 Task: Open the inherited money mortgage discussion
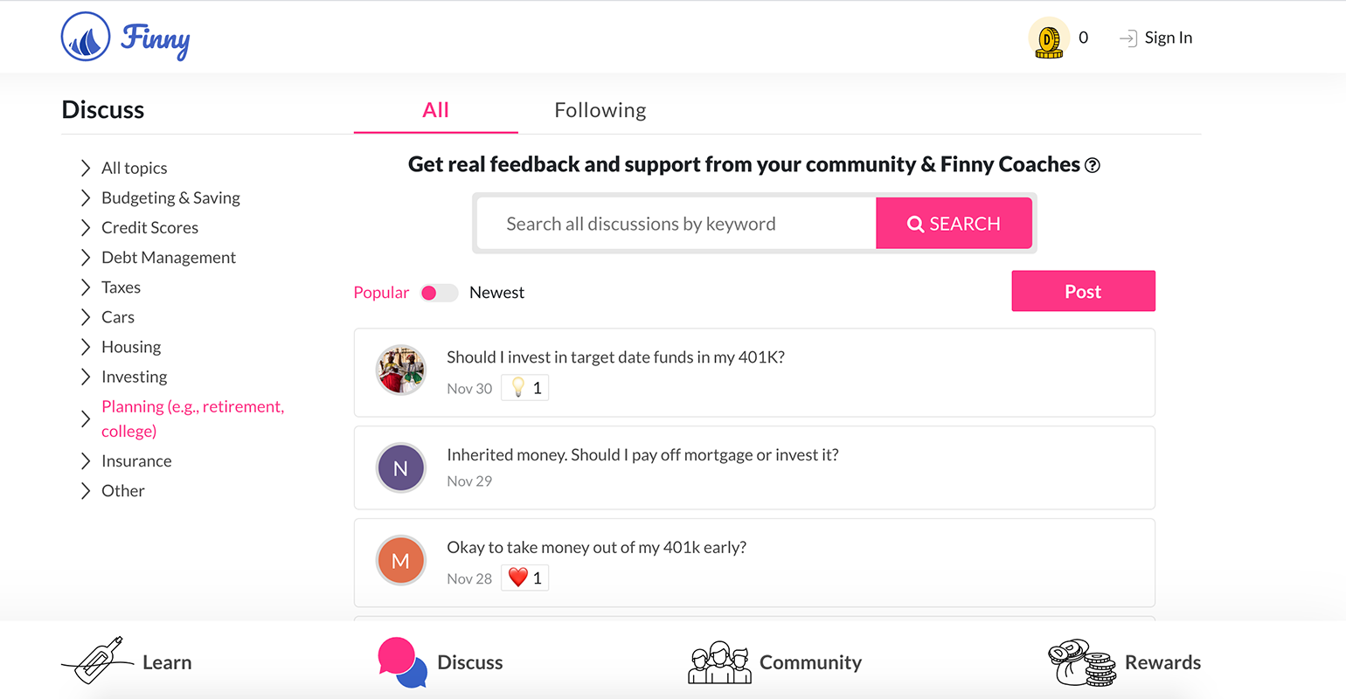[x=642, y=454]
